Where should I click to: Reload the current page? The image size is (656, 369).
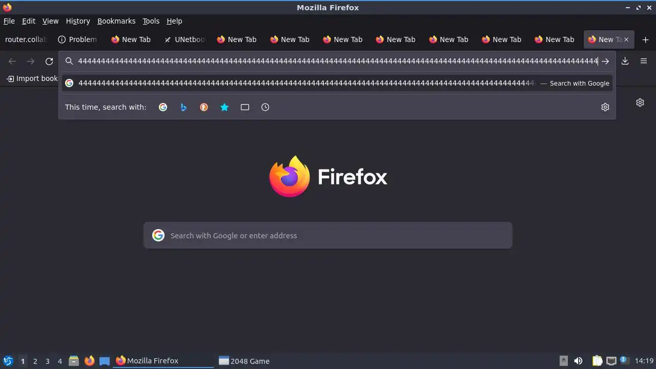tap(49, 61)
